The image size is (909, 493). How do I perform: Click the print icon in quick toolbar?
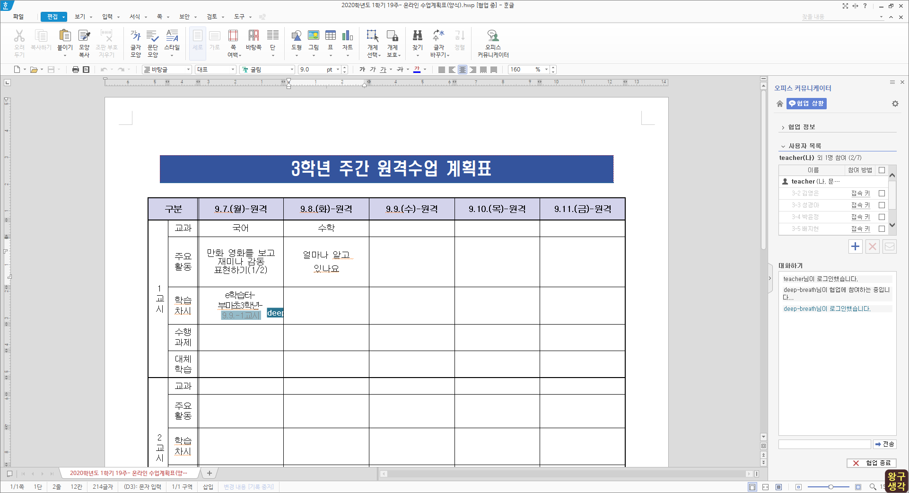pyautogui.click(x=76, y=70)
